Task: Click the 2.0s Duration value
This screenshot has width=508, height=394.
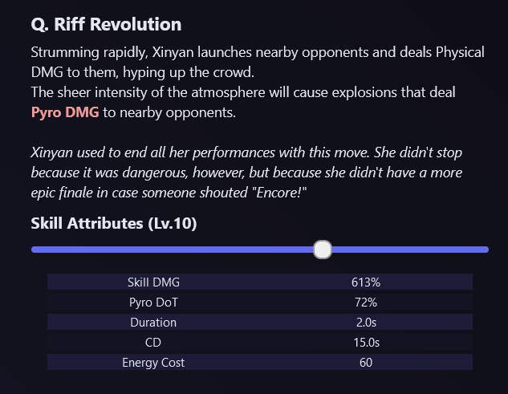Action: point(364,322)
